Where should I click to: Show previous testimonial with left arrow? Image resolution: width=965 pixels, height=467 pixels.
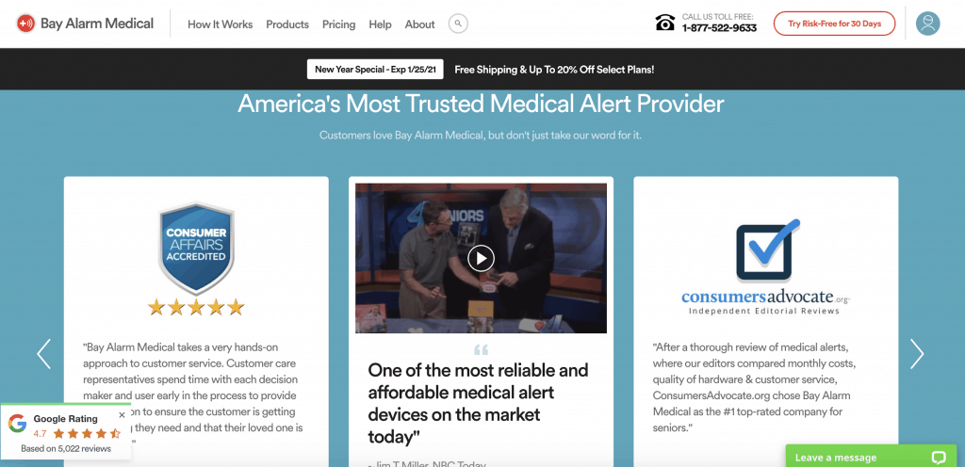tap(43, 353)
